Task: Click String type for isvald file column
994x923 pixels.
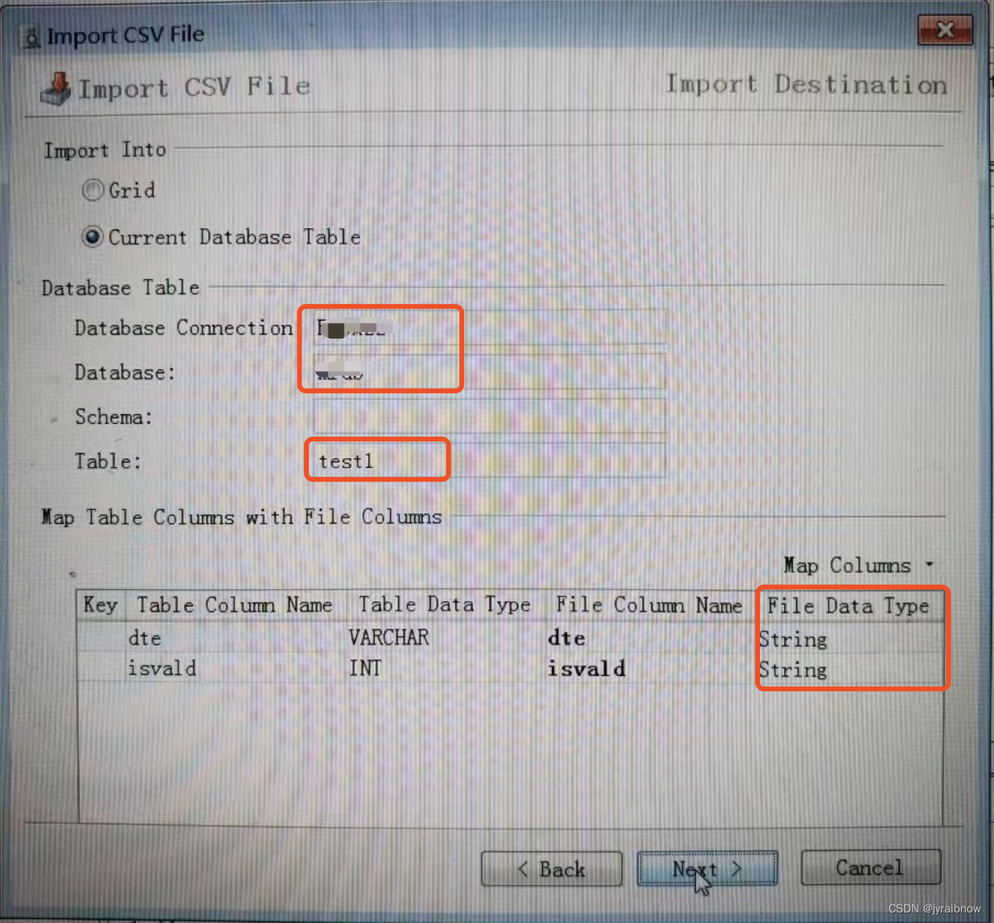Action: [793, 670]
